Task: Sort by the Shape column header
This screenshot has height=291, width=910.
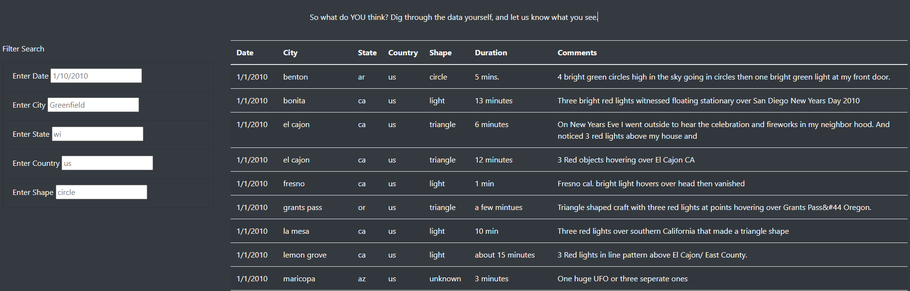Action: point(440,52)
